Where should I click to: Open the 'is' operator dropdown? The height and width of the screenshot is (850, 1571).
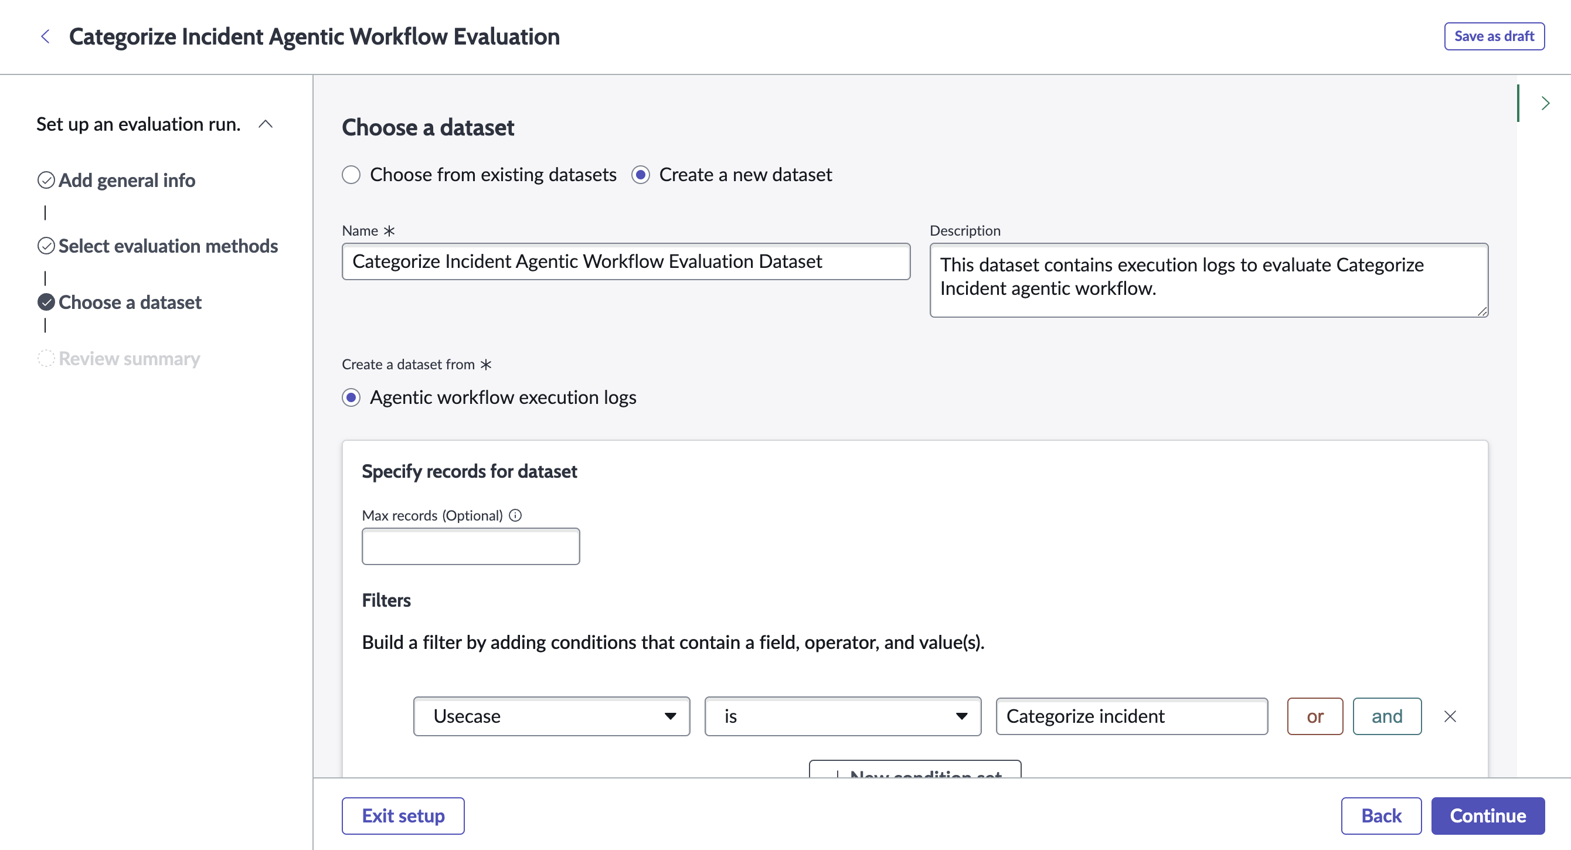842,716
